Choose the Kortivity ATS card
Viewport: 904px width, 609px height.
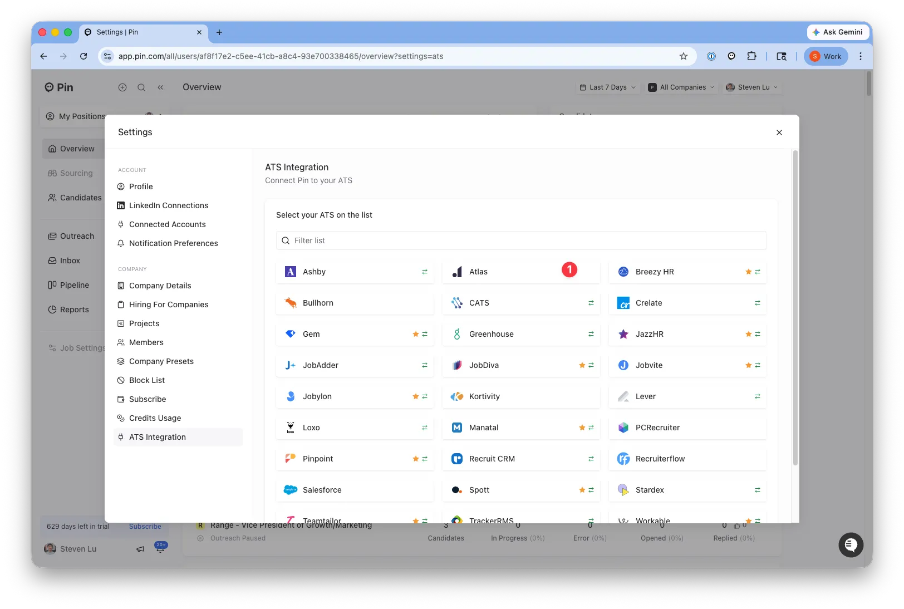521,396
